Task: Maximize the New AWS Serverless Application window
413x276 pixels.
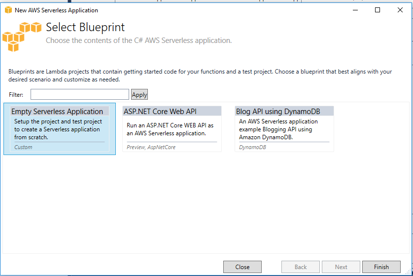Action: point(378,10)
